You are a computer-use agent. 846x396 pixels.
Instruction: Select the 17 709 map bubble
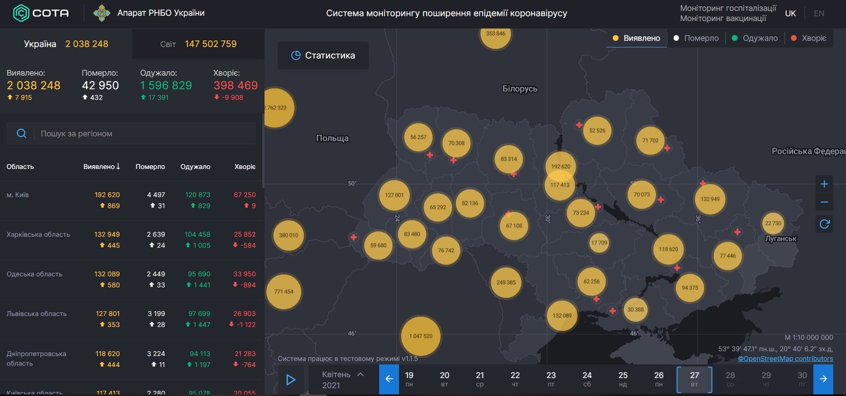[x=599, y=243]
